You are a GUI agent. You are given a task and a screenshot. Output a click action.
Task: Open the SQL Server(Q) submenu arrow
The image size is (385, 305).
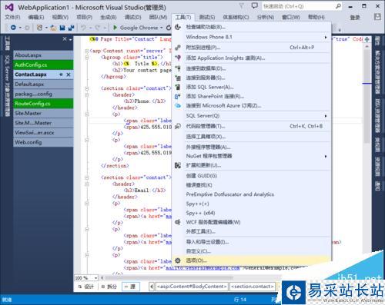(326, 116)
